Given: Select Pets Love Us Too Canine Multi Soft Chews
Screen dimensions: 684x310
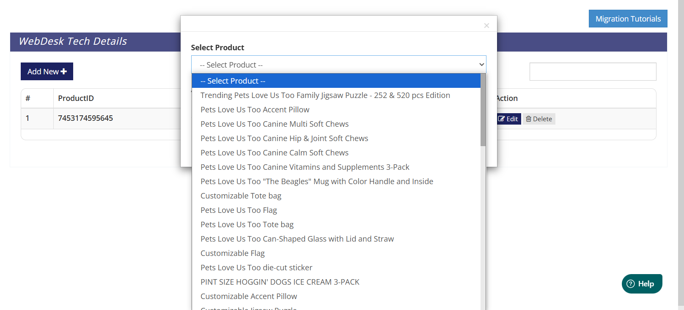Looking at the screenshot, I should pyautogui.click(x=336, y=124).
